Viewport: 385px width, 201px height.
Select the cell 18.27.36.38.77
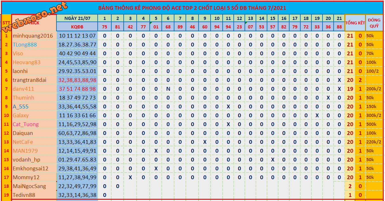(77, 45)
